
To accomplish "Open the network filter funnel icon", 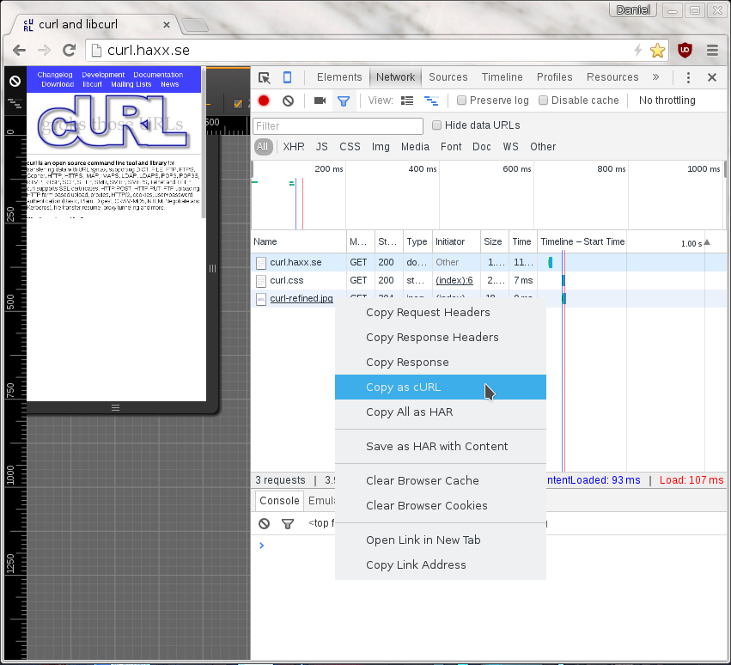I will coord(343,101).
